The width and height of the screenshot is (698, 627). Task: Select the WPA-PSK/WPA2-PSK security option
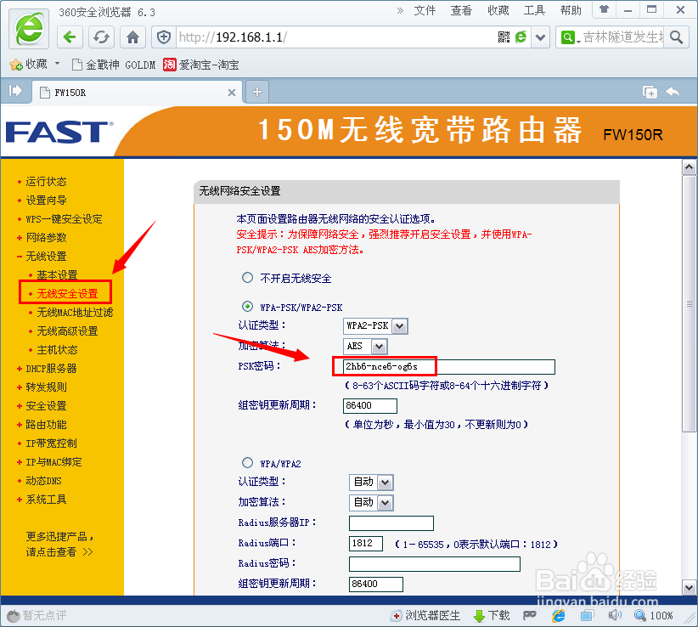[x=246, y=307]
